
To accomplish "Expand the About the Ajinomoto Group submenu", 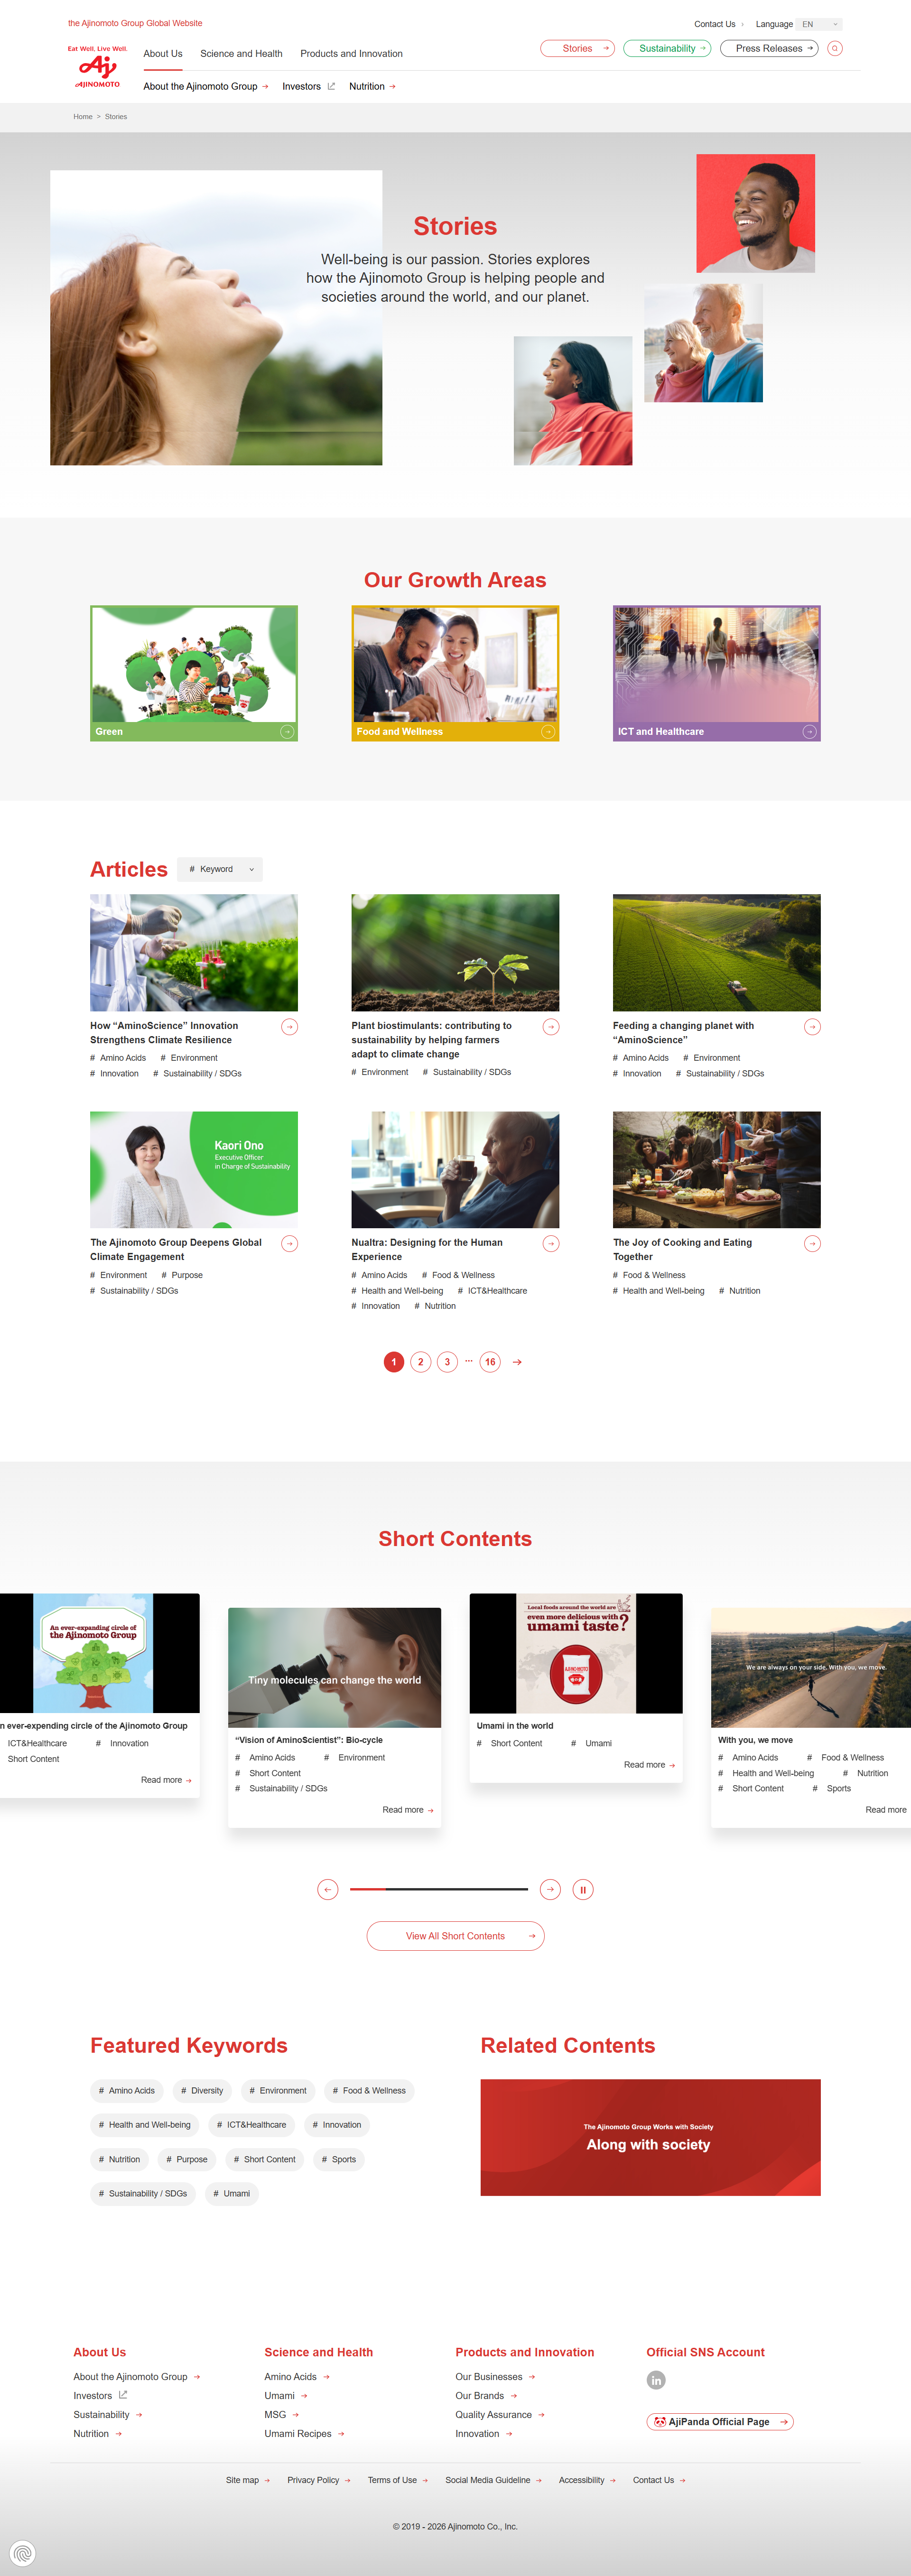I will [x=205, y=87].
